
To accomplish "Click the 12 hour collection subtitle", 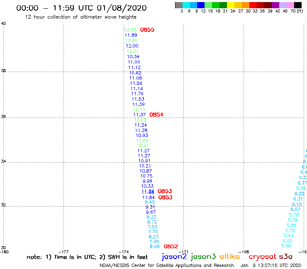I will click(x=80, y=17).
